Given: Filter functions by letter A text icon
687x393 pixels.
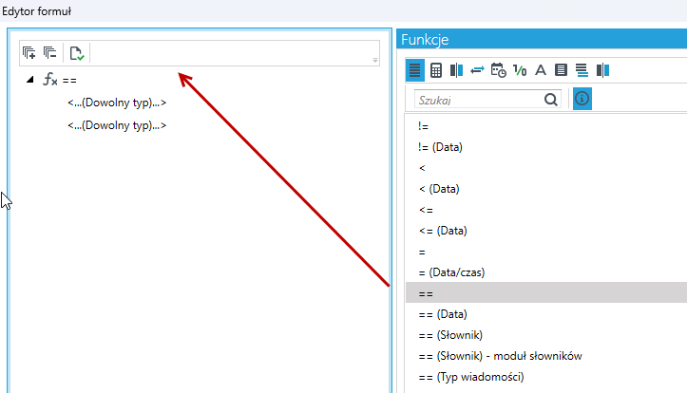Looking at the screenshot, I should coord(541,70).
